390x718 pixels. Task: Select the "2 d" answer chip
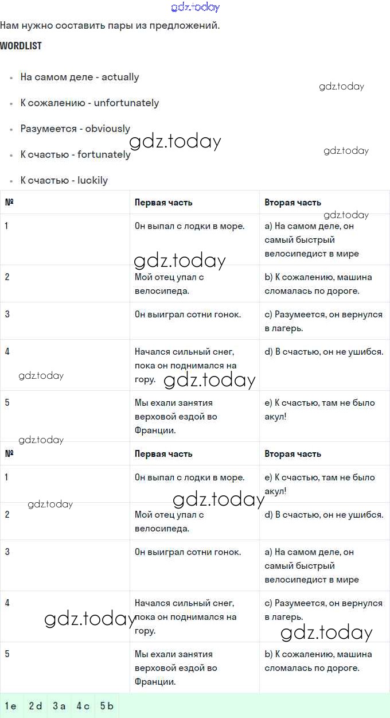click(x=36, y=706)
